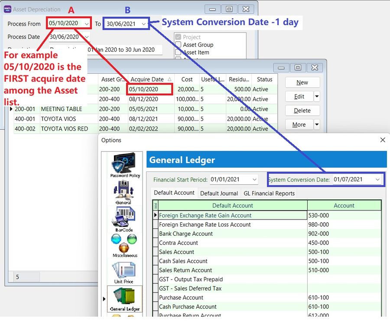Open the GL Financial Reports tab
This screenshot has height=325, width=390.
click(269, 194)
